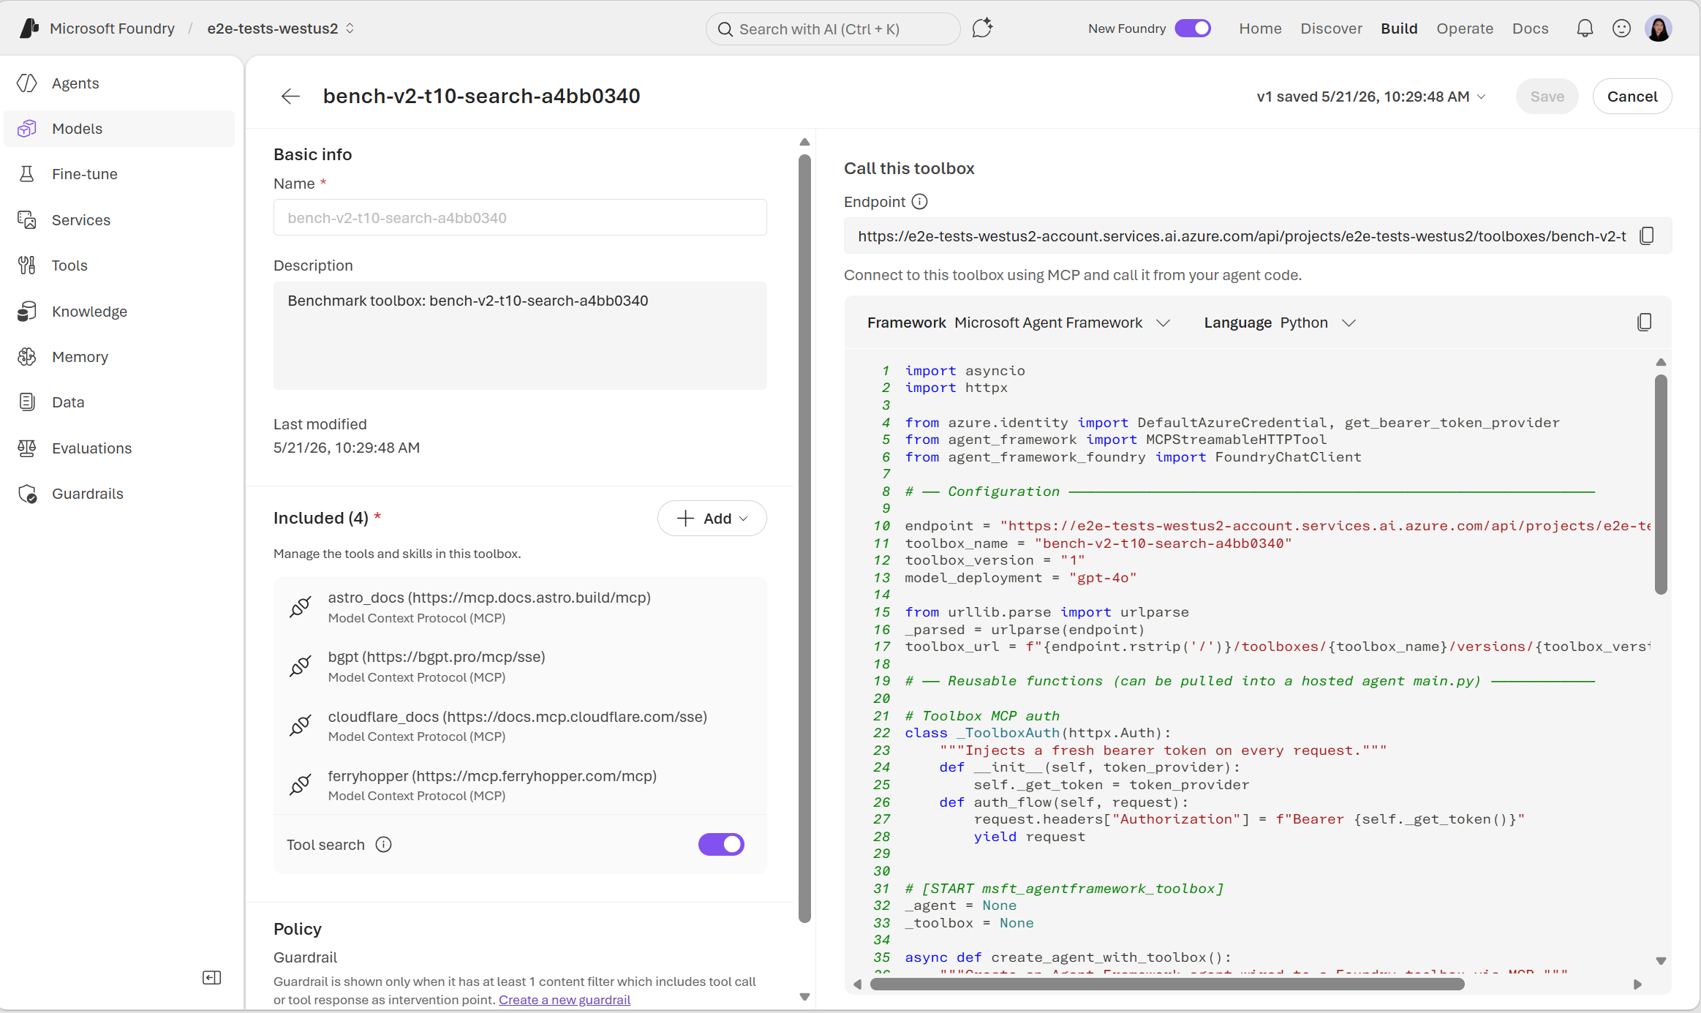Click the Models sidebar icon
The height and width of the screenshot is (1013, 1701).
click(27, 129)
